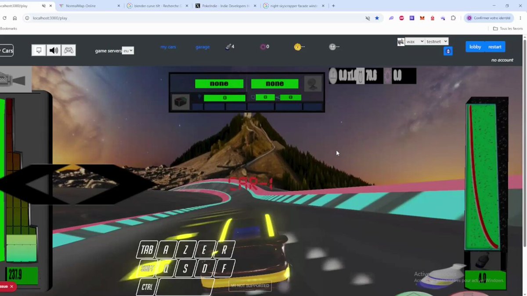The image size is (527, 296).
Task: Click the small blue icon below testnet
Action: click(x=448, y=51)
